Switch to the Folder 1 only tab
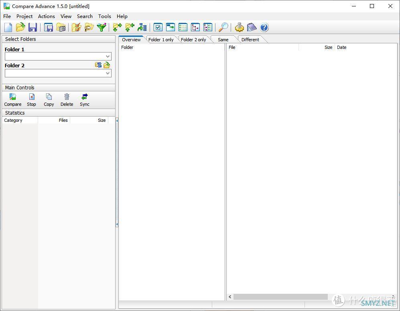The width and height of the screenshot is (400, 311). click(x=161, y=40)
